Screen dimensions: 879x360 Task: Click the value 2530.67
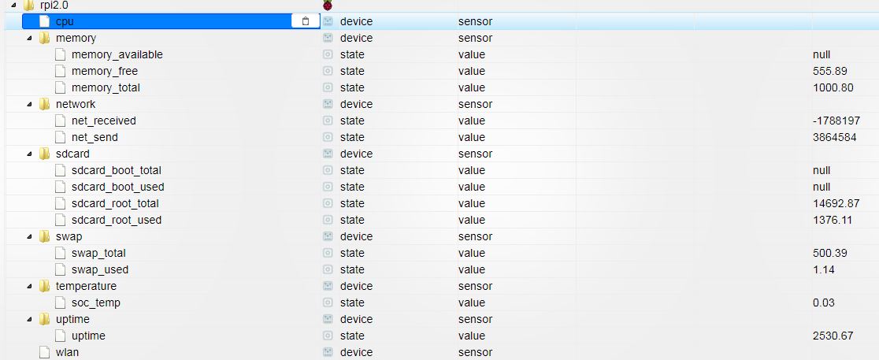click(x=833, y=336)
